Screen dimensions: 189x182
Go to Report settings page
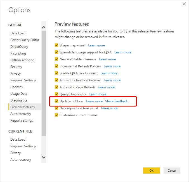(22, 120)
